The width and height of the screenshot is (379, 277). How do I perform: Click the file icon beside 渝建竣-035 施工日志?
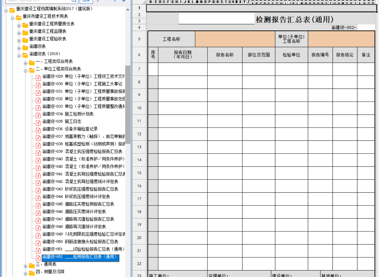click(x=38, y=123)
